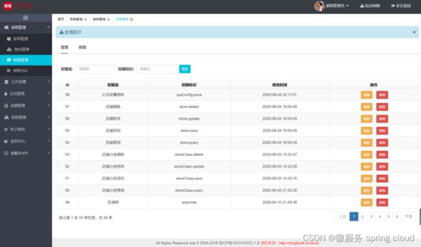Viewport: 421px width, 247px height.
Task: Go to pagination page 3
Action: pyautogui.click(x=371, y=217)
